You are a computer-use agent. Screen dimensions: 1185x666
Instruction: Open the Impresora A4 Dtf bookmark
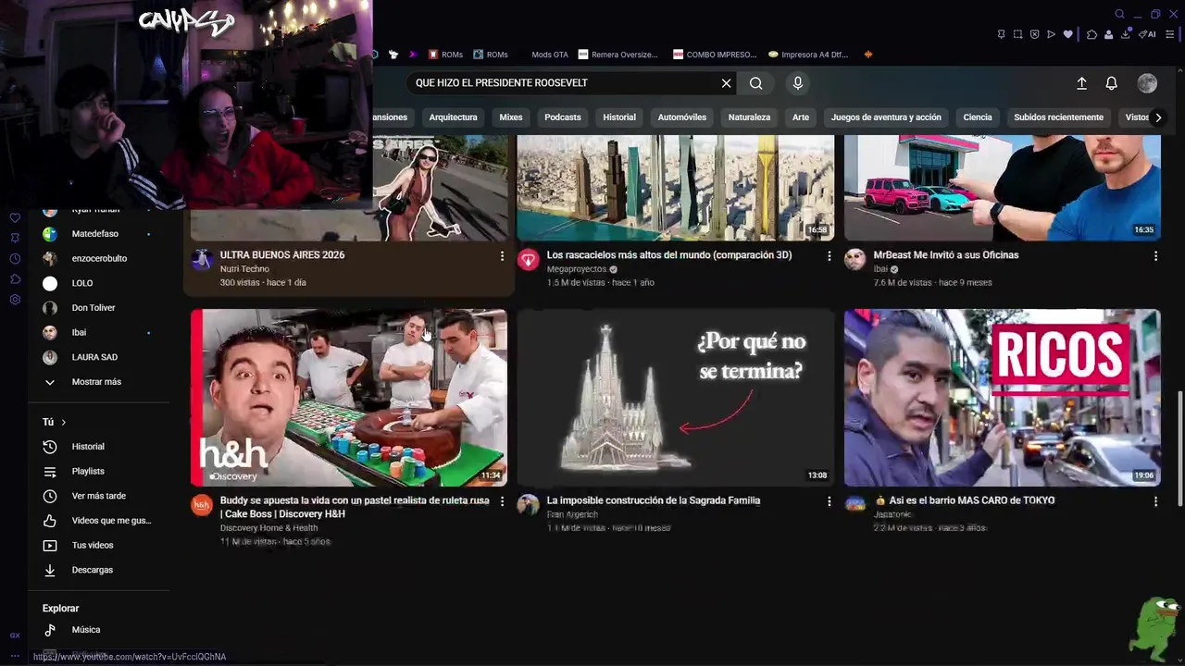click(x=808, y=55)
